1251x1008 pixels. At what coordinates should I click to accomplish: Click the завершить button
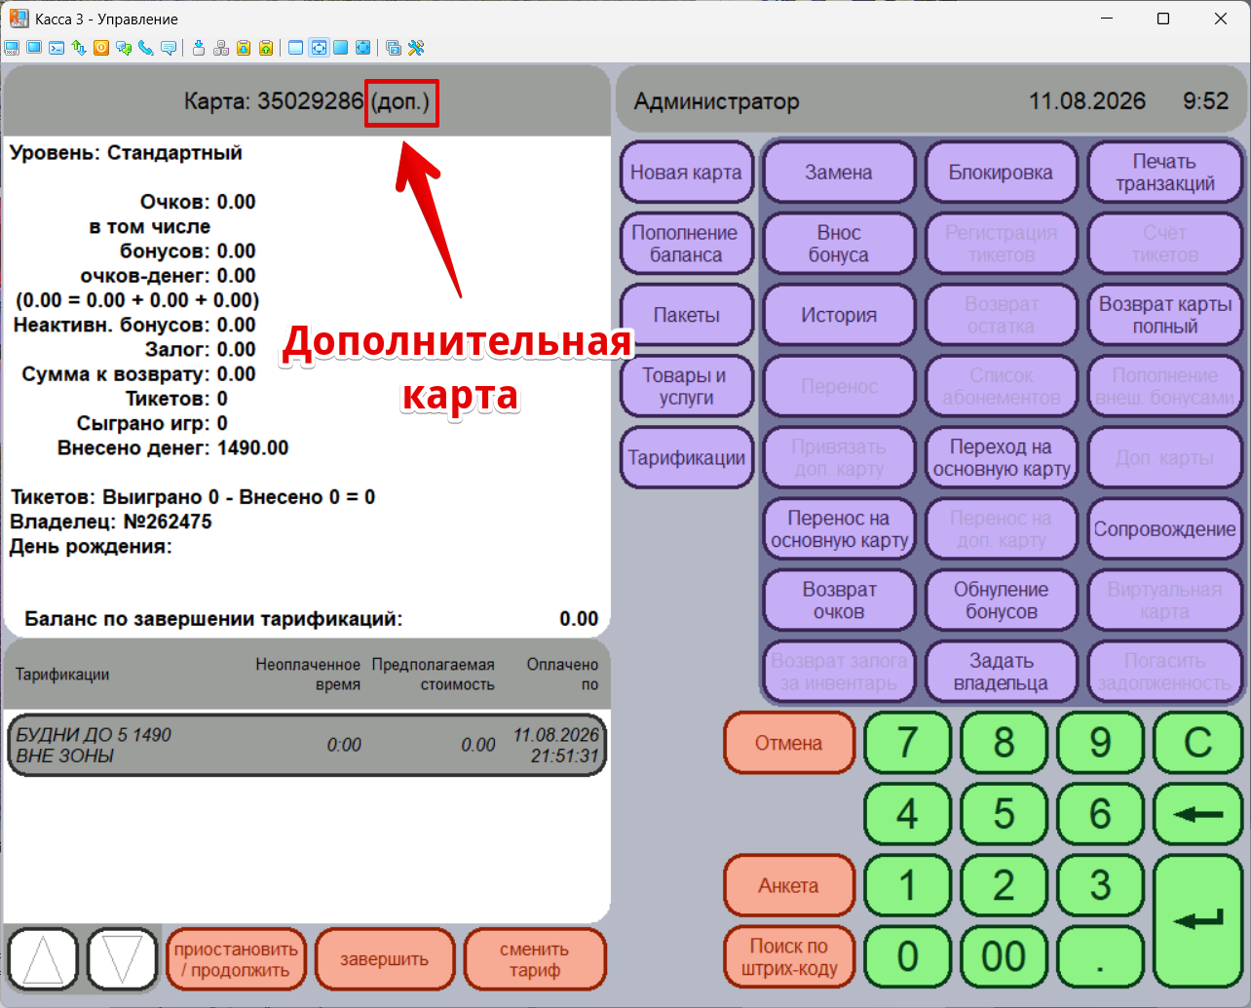point(385,959)
